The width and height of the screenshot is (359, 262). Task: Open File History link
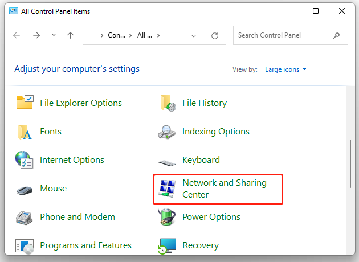[205, 103]
